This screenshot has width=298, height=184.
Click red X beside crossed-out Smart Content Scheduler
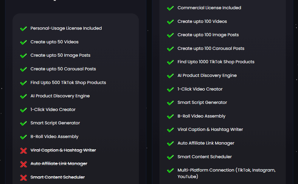24,177
